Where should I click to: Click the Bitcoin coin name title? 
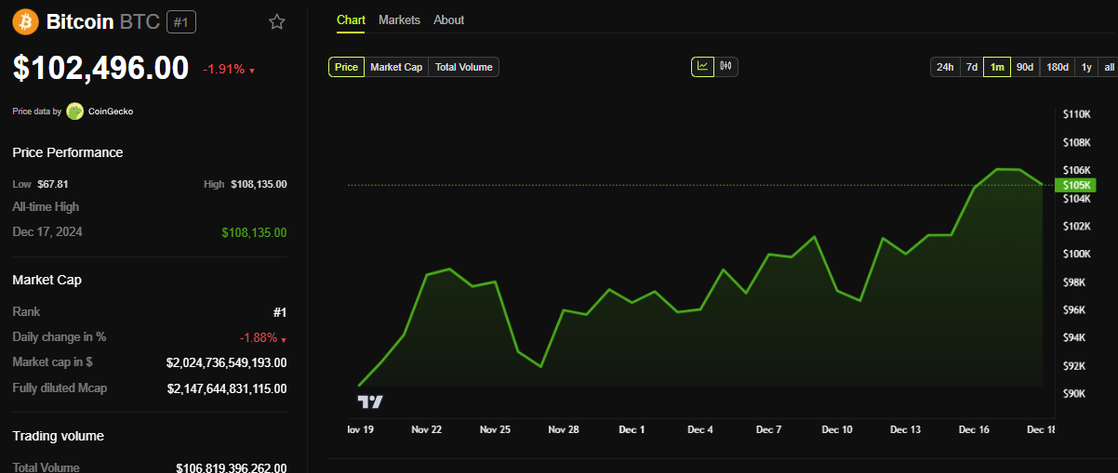point(80,20)
